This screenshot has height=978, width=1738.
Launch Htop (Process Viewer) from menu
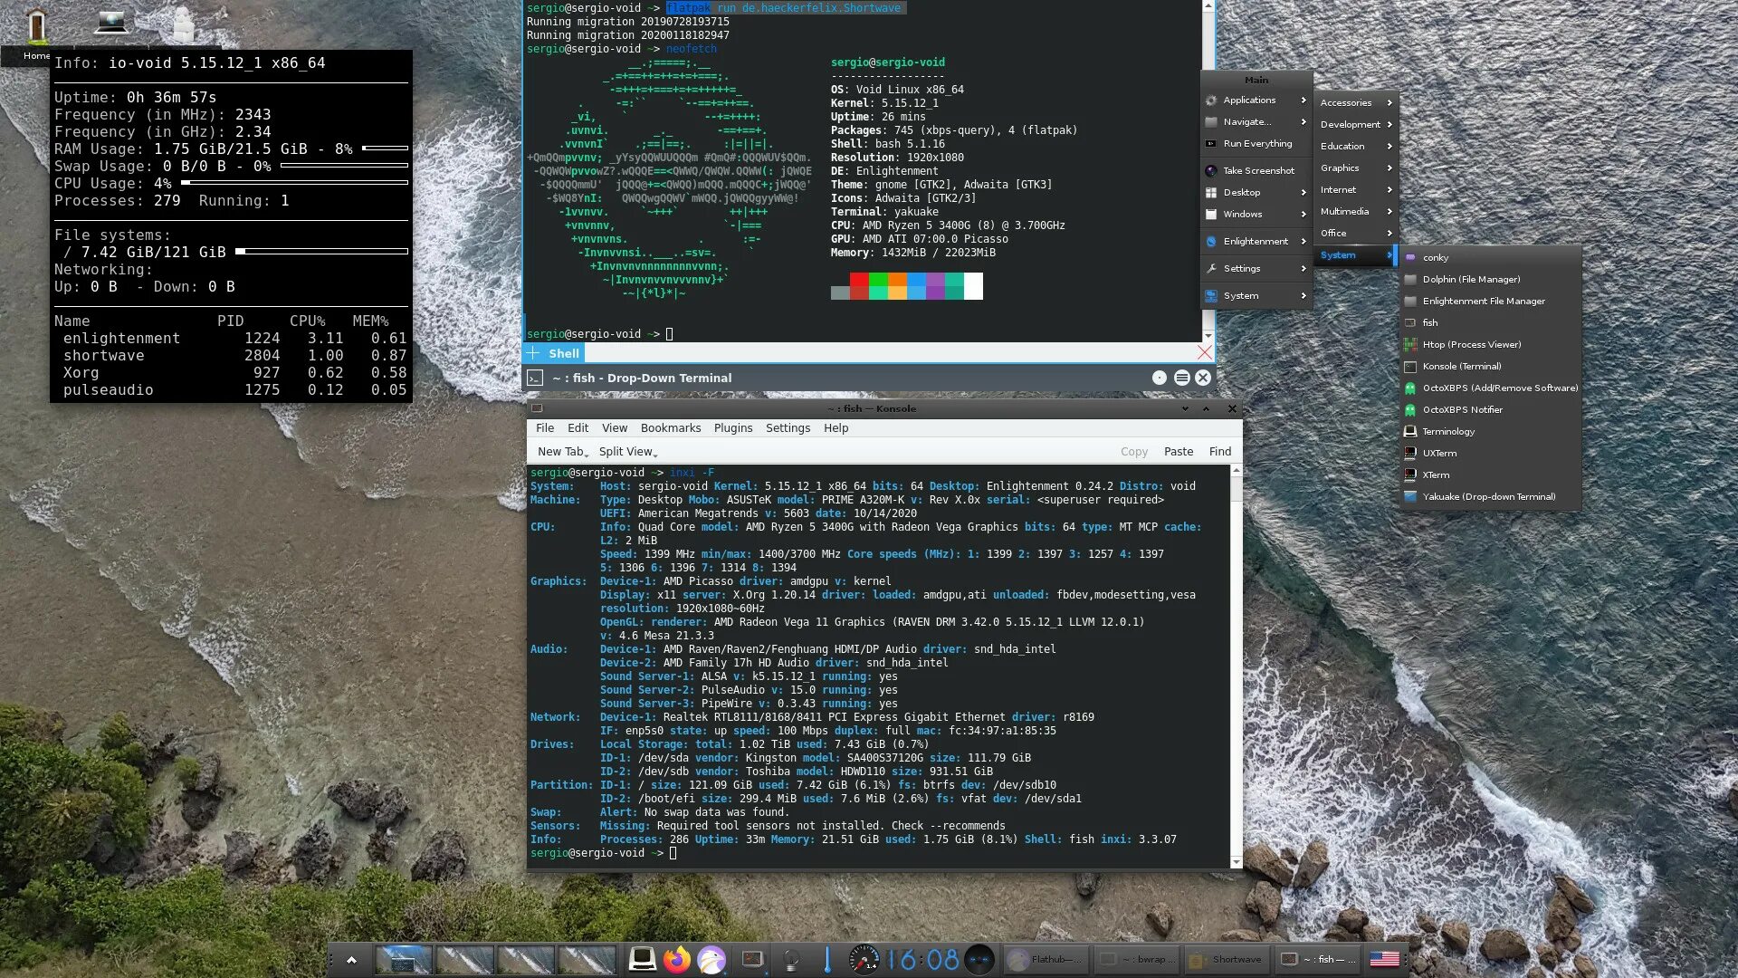click(1490, 344)
